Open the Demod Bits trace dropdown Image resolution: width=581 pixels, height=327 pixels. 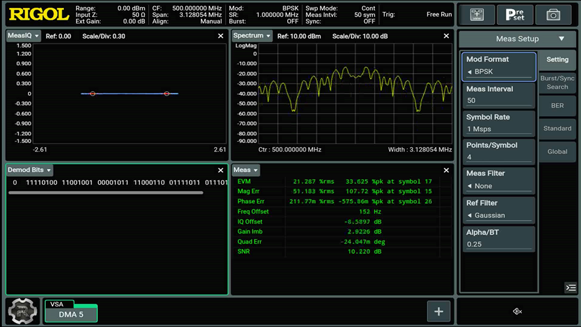click(x=30, y=170)
